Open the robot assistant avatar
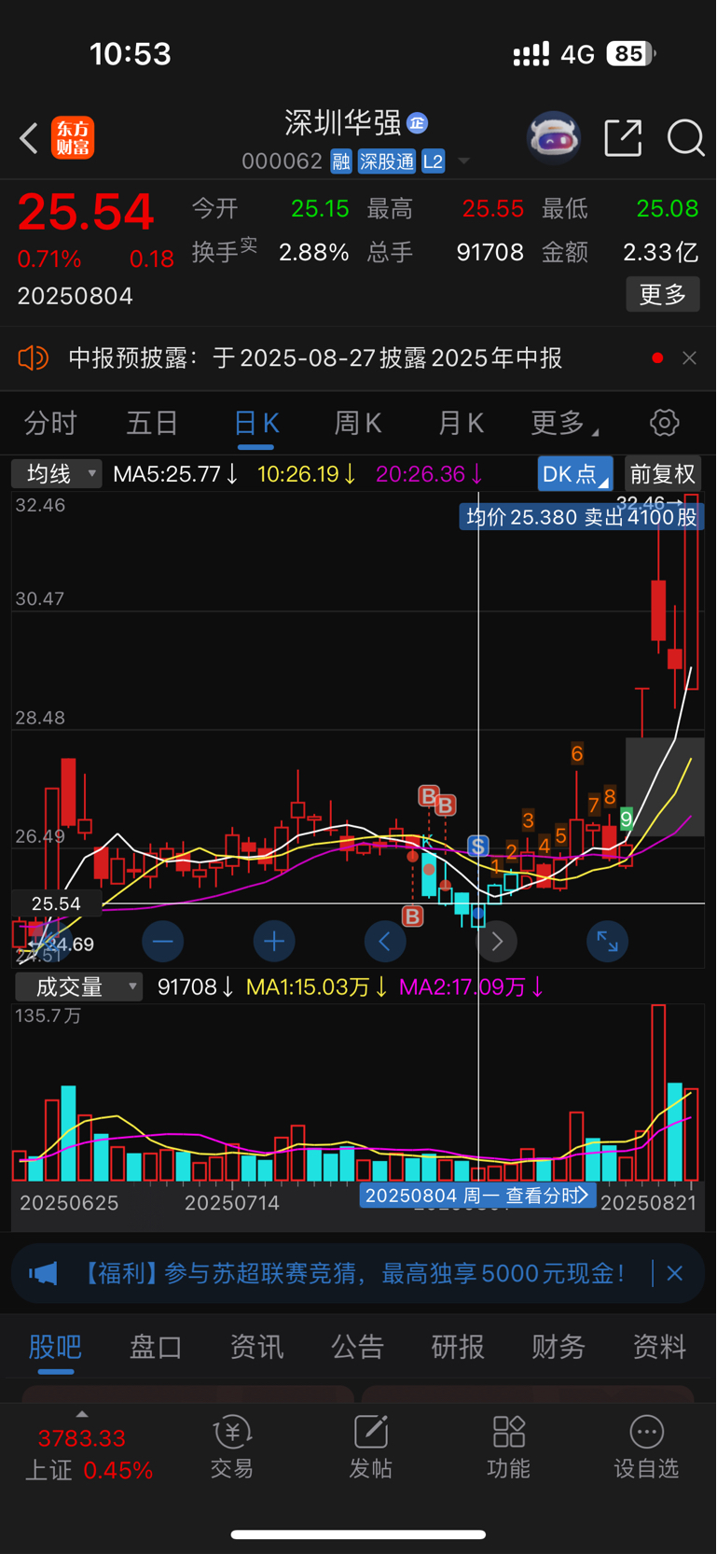717x1554 pixels. point(554,138)
